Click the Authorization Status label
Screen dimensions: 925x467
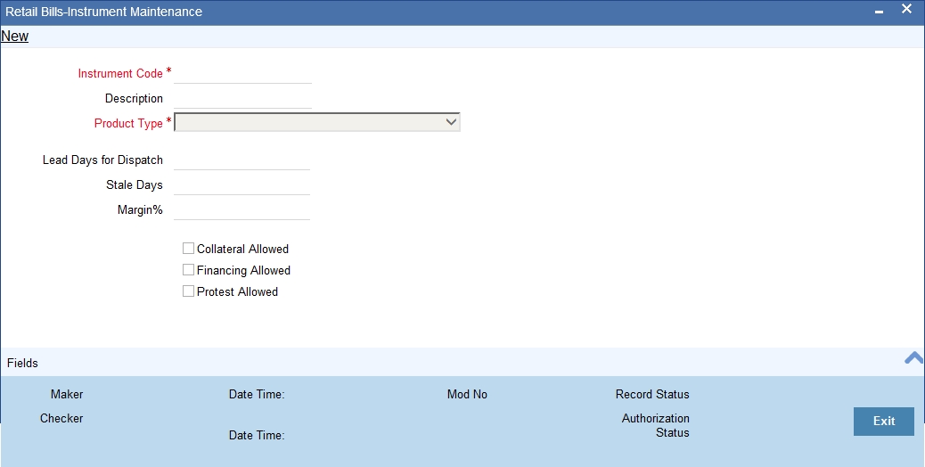click(655, 425)
